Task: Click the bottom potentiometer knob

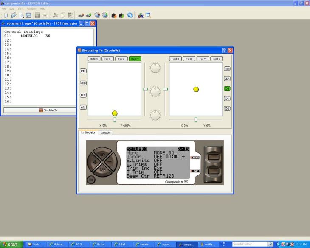Action: click(155, 116)
